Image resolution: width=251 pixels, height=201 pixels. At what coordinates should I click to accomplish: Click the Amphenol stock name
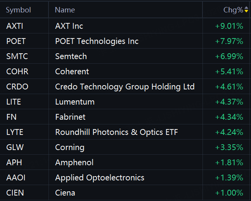(x=74, y=163)
